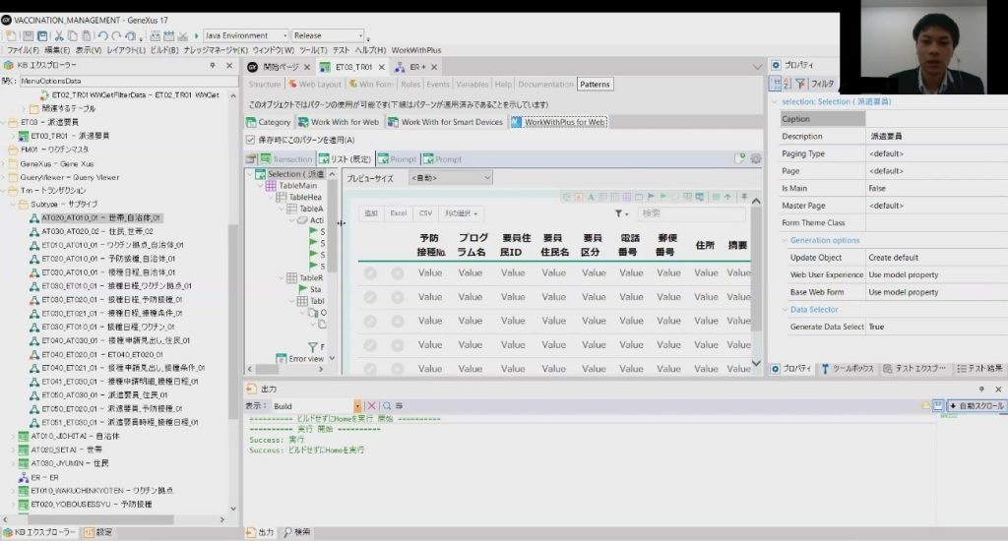
Task: Select the Transaction pattern sub-tab
Action: [x=285, y=159]
